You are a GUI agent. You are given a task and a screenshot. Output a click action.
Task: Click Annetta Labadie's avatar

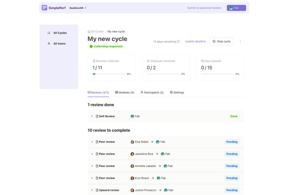tap(132, 166)
